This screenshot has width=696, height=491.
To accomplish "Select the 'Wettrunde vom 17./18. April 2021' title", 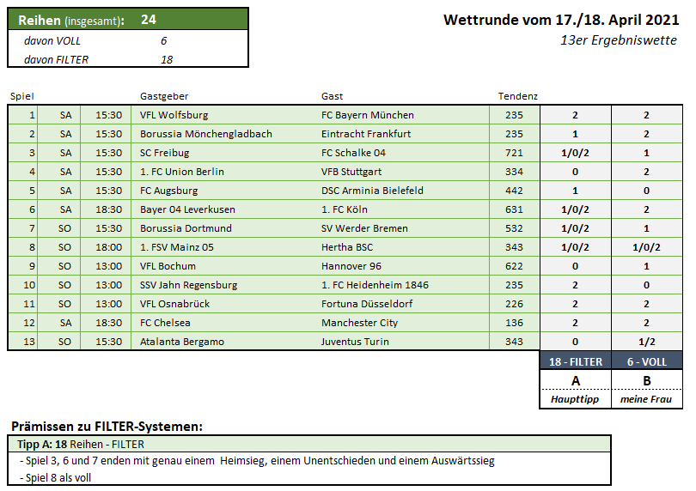I will pyautogui.click(x=561, y=20).
